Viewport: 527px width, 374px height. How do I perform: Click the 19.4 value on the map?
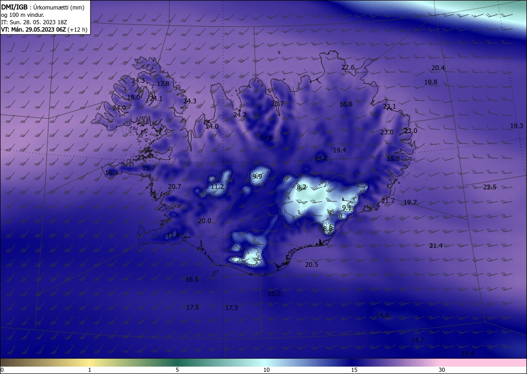[339, 150]
